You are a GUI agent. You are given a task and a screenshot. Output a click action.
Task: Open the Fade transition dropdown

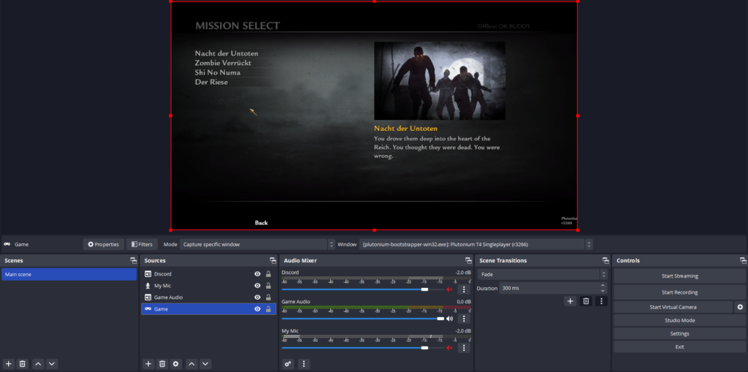click(543, 275)
